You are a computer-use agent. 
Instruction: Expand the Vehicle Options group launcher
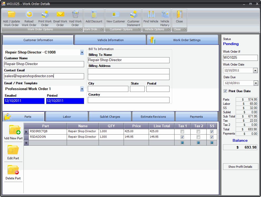(x=169, y=29)
